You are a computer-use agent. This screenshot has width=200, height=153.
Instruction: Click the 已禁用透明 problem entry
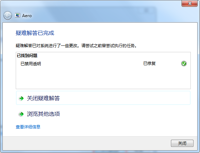[31, 64]
